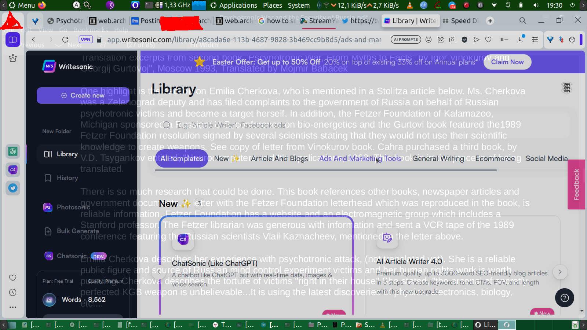Viewport: 587px width, 330px height.
Task: Click the Firefox launcher in top panel
Action: pyautogui.click(x=42, y=5)
